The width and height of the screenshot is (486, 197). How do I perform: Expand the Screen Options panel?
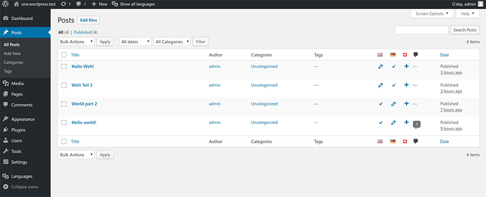[x=432, y=14]
